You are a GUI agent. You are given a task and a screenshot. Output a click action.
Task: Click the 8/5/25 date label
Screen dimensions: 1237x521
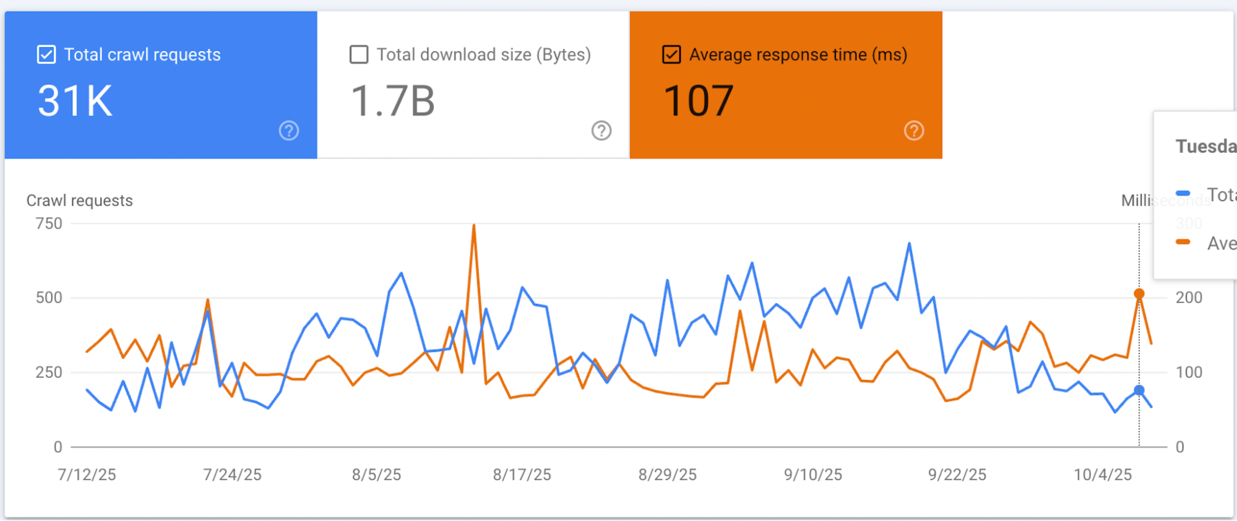(377, 475)
